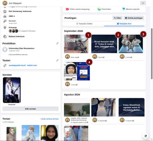Open the floating compose message icon
This screenshot has height=141, width=153.
(146, 136)
